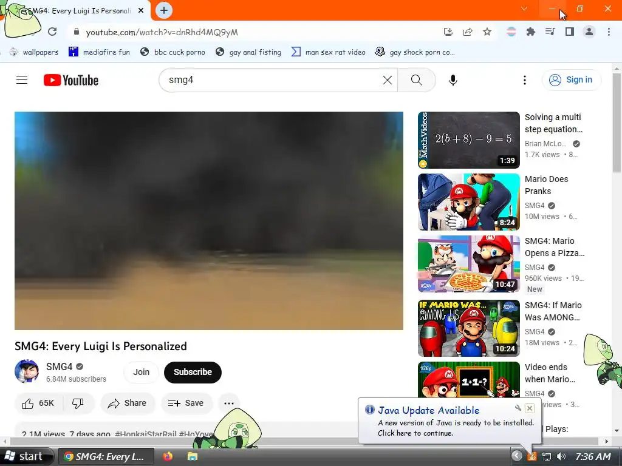Viewport: 622px width, 466px height.
Task: Open file explorer icon in taskbar
Action: point(193,456)
